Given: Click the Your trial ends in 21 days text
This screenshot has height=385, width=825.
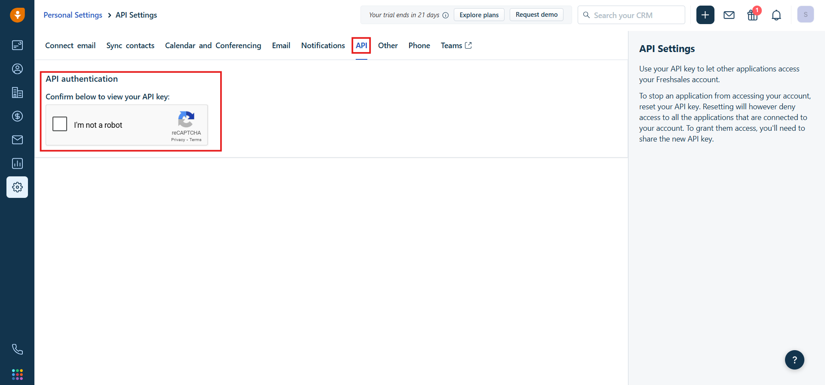Looking at the screenshot, I should point(404,15).
